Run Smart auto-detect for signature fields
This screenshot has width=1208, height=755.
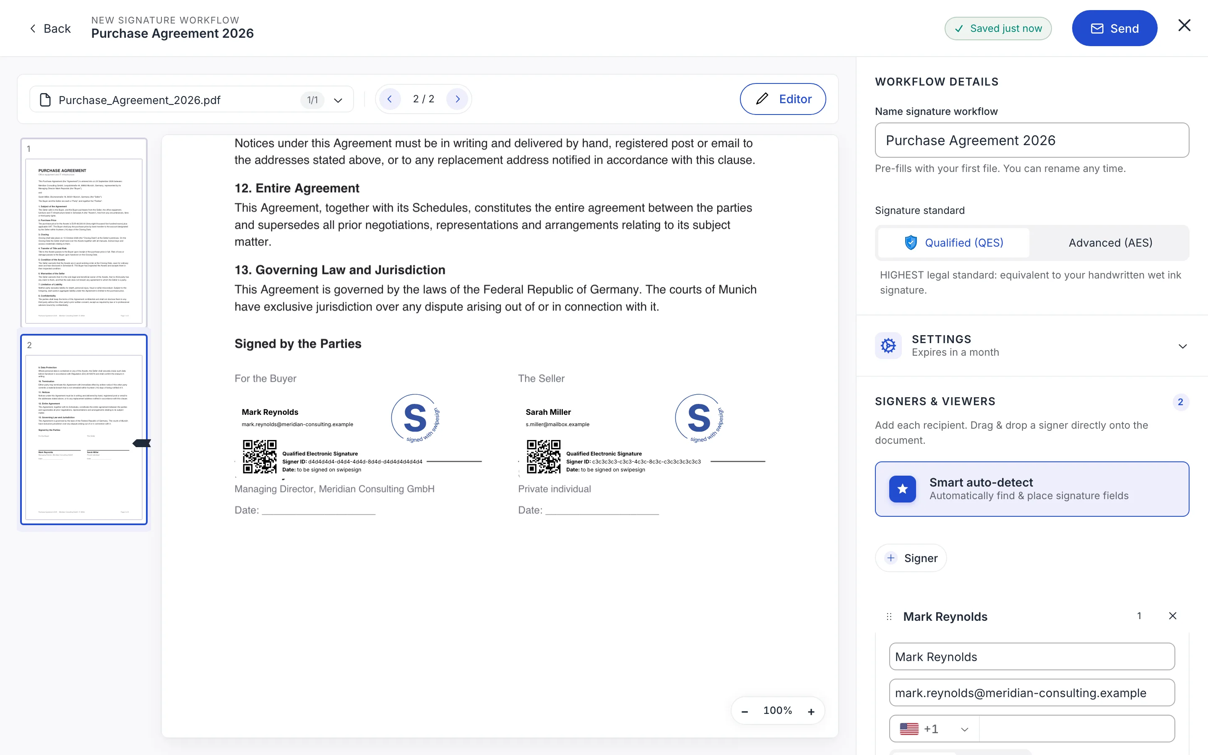pyautogui.click(x=1031, y=489)
